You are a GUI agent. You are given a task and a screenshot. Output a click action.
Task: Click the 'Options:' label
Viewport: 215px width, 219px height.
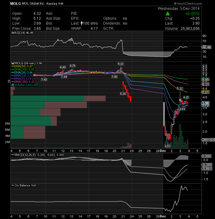click(x=110, y=18)
